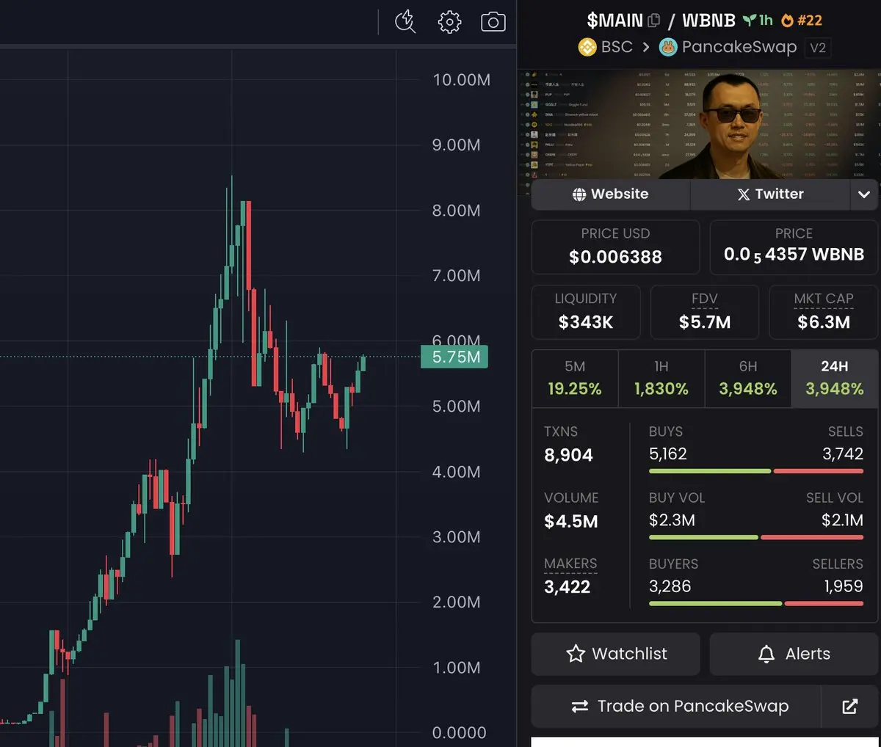Click the 5.75M current price label
881x747 pixels.
coord(454,357)
